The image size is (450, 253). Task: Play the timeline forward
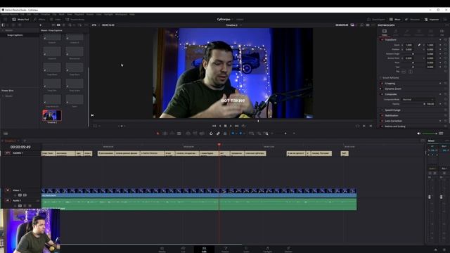tap(231, 126)
